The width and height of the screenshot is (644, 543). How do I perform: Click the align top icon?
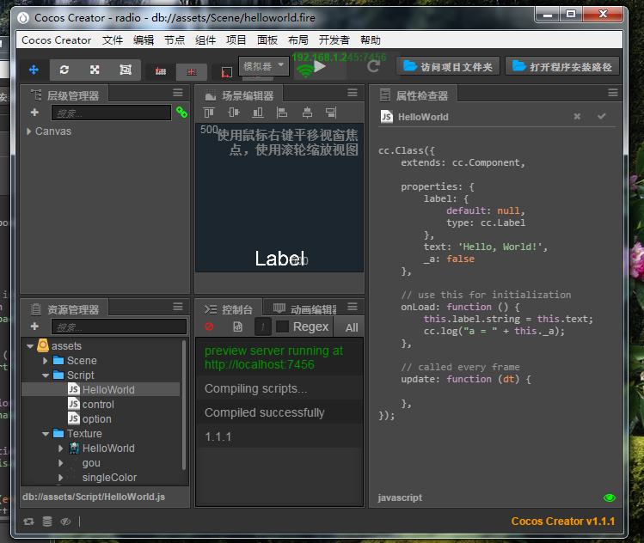coord(209,113)
